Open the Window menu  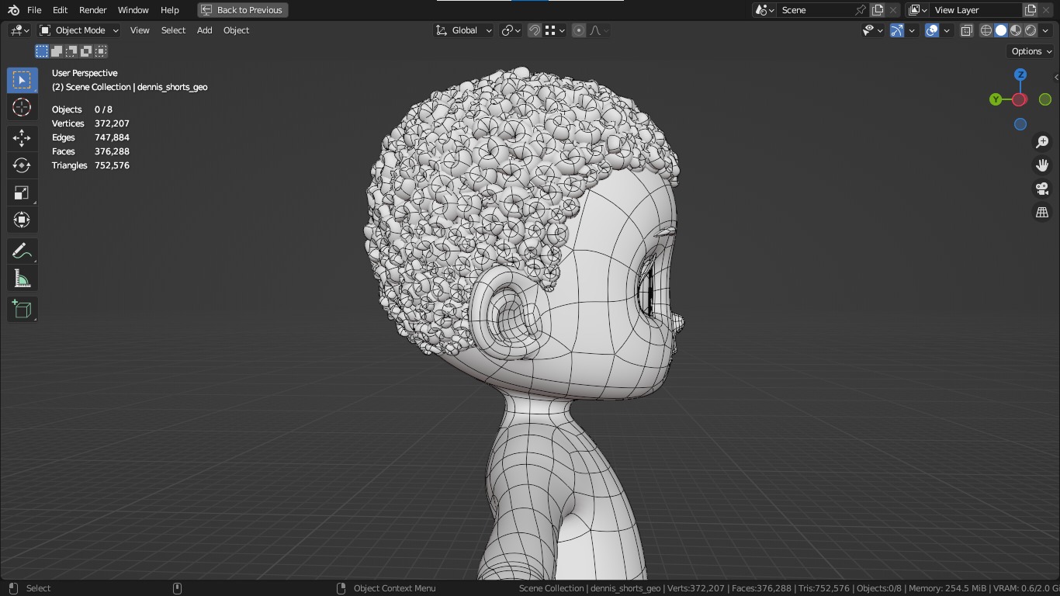[x=133, y=10]
